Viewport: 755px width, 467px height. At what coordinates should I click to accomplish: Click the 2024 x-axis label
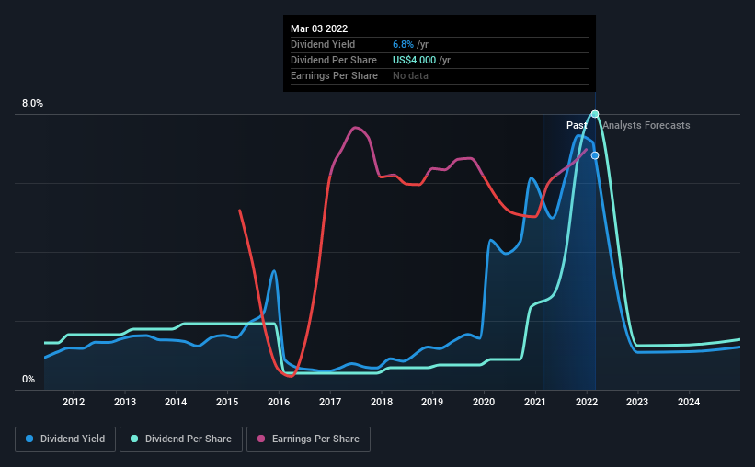[x=689, y=402]
